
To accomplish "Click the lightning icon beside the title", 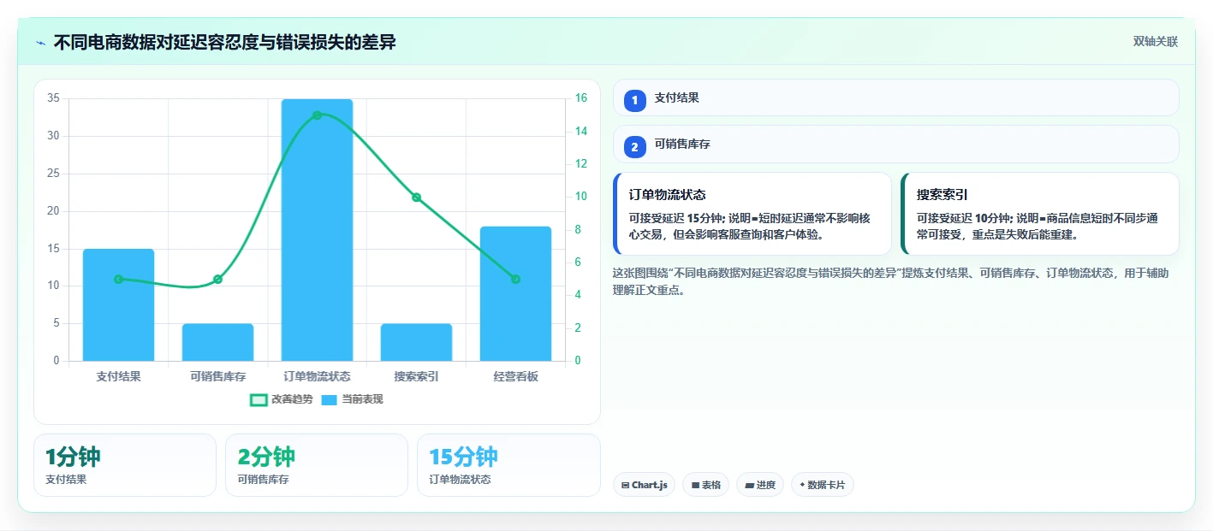I will (x=41, y=42).
